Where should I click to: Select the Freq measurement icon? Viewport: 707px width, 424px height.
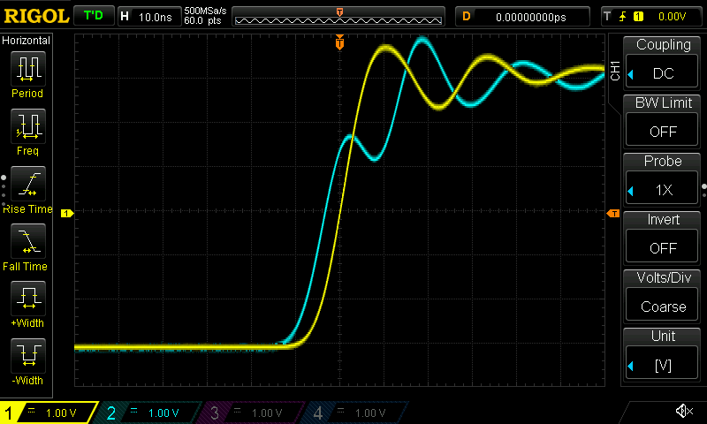tap(28, 125)
